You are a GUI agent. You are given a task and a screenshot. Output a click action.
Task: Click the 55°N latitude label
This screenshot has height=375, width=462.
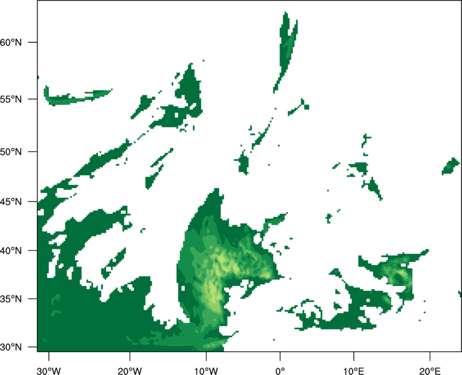click(11, 99)
